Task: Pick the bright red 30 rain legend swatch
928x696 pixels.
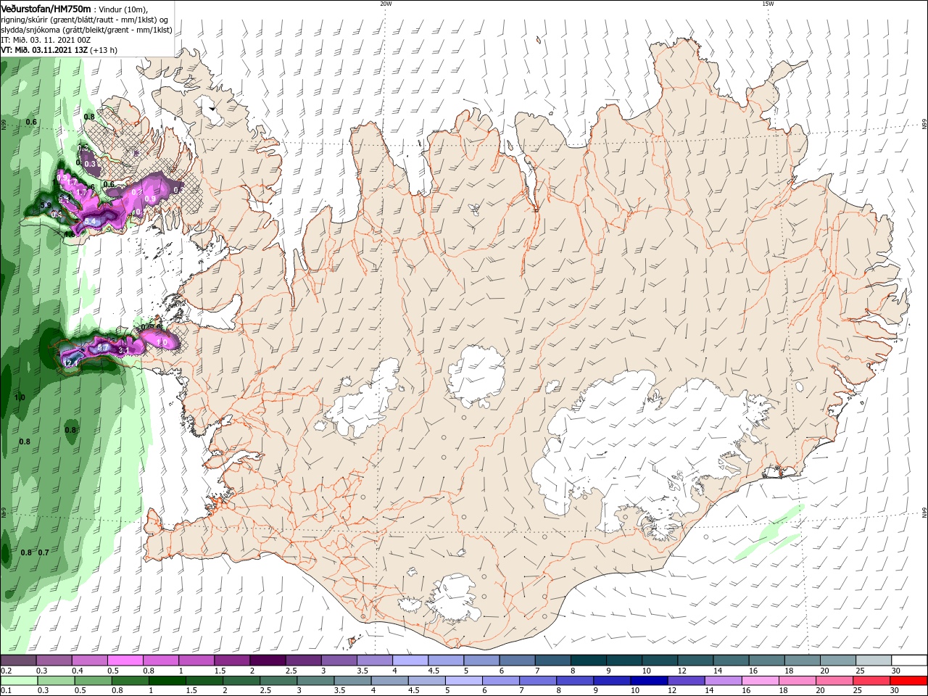Action: coord(909,681)
